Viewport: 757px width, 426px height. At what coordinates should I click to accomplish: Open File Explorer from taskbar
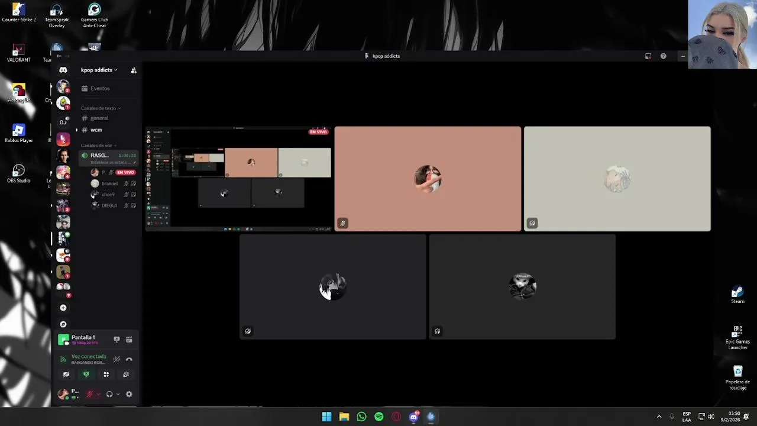[x=344, y=417]
